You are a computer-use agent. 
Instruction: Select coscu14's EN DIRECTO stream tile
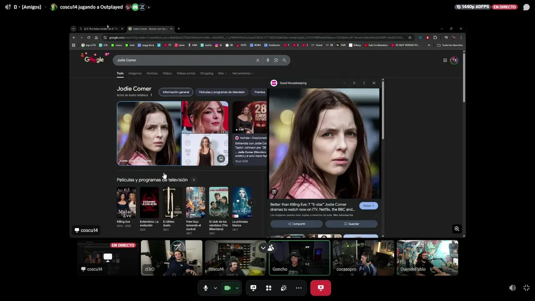(107, 258)
